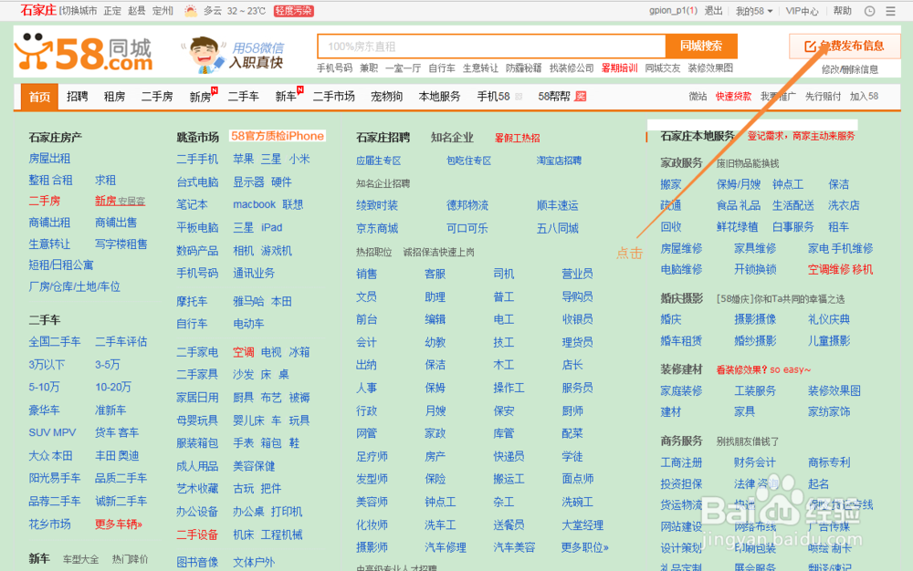Click the 3万以下 used car link
Viewport: 913px width, 571px height.
(x=47, y=365)
